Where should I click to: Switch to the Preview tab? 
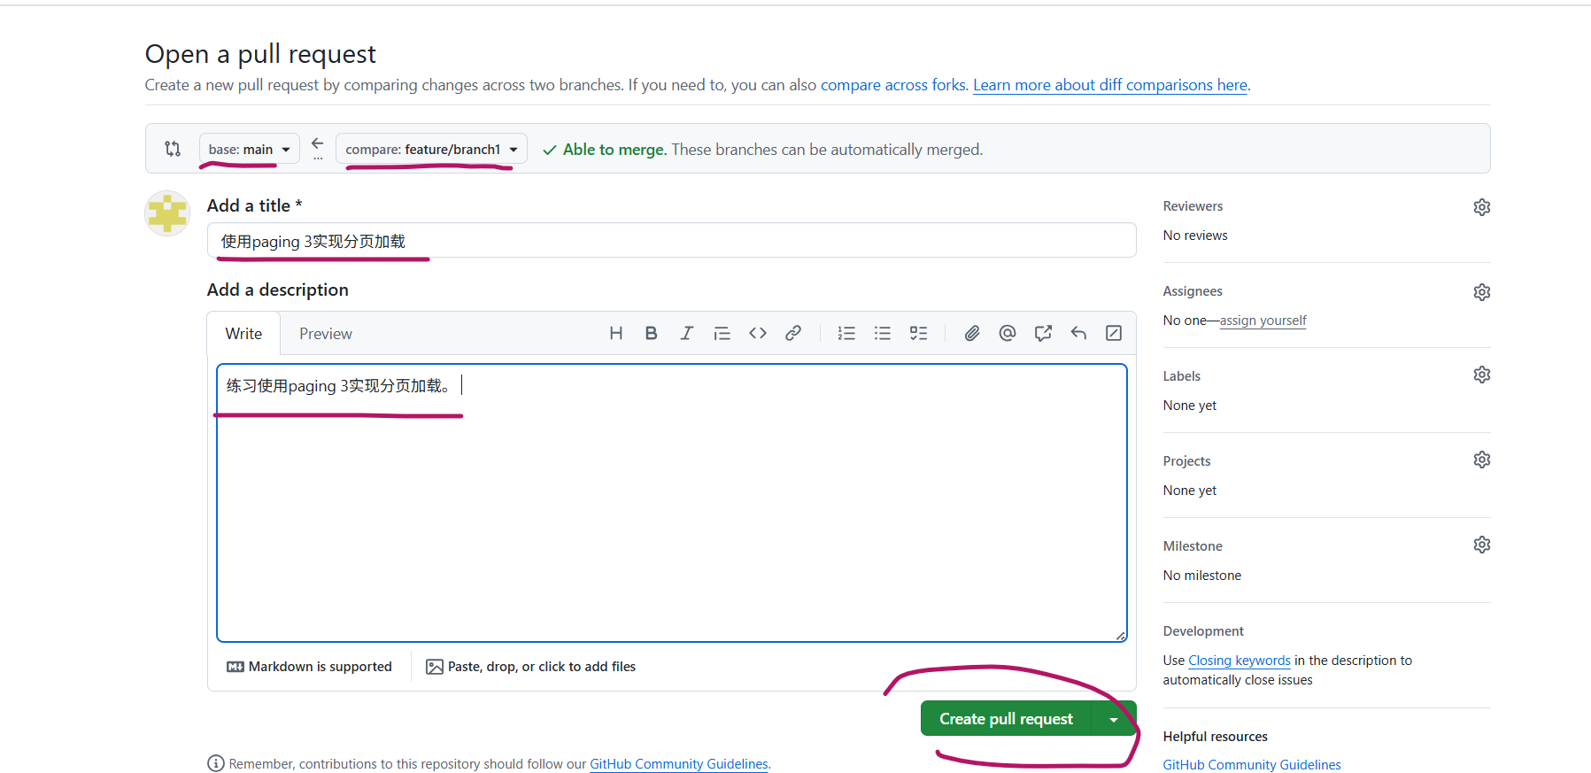coord(326,334)
